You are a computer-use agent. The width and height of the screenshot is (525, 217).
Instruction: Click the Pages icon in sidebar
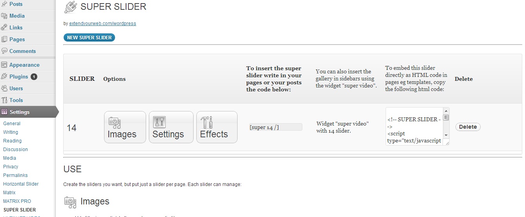pyautogui.click(x=4, y=39)
